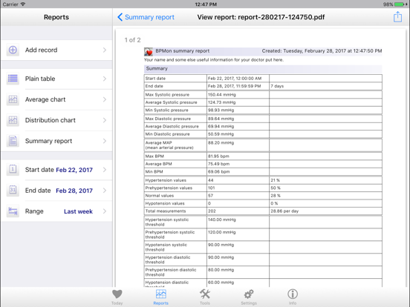Tap the End date calendar icon

pos(13,191)
